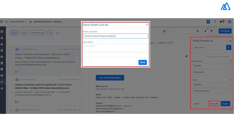This screenshot has width=234, height=132.
Task: Open attachment chip on the gmail - 3 email
Action: 17,72
